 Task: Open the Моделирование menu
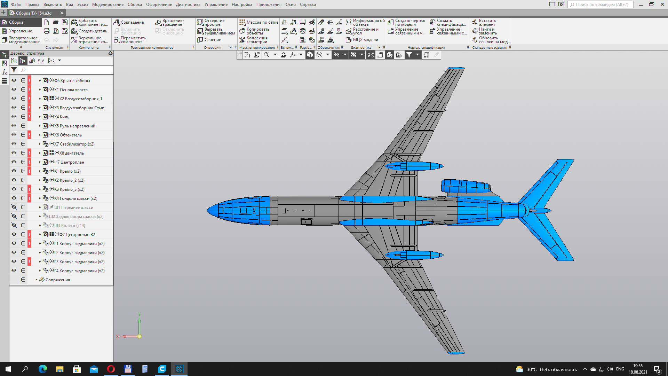pyautogui.click(x=108, y=5)
